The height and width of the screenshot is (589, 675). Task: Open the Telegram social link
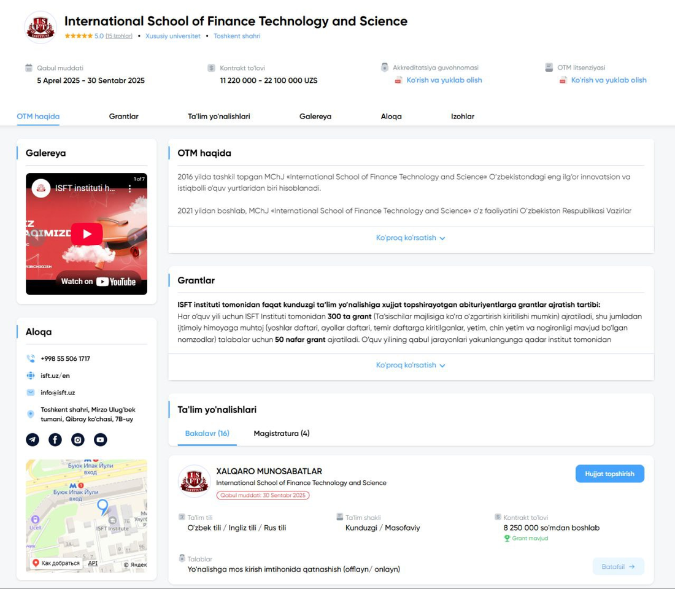click(x=33, y=439)
